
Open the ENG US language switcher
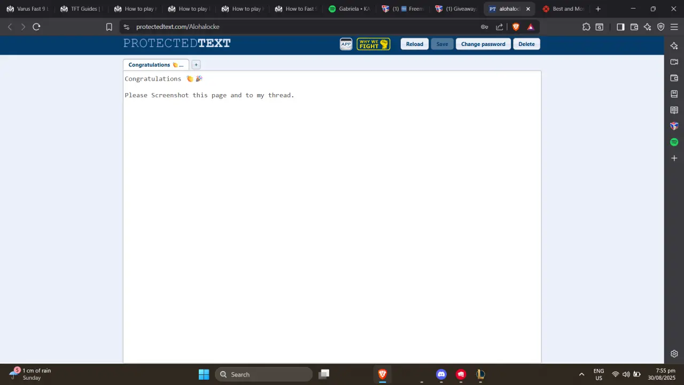tap(598, 374)
